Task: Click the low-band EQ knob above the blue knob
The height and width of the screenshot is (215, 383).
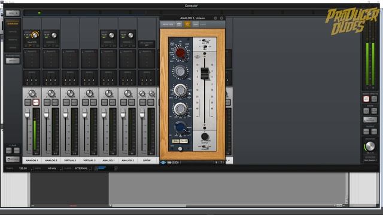Action: pyautogui.click(x=180, y=109)
